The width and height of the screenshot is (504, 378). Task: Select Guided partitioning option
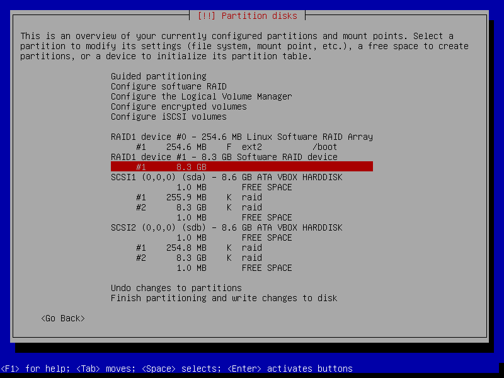pyautogui.click(x=158, y=76)
